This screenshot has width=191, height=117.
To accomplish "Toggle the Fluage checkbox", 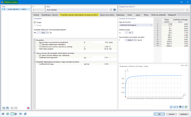I will [x=35, y=22].
